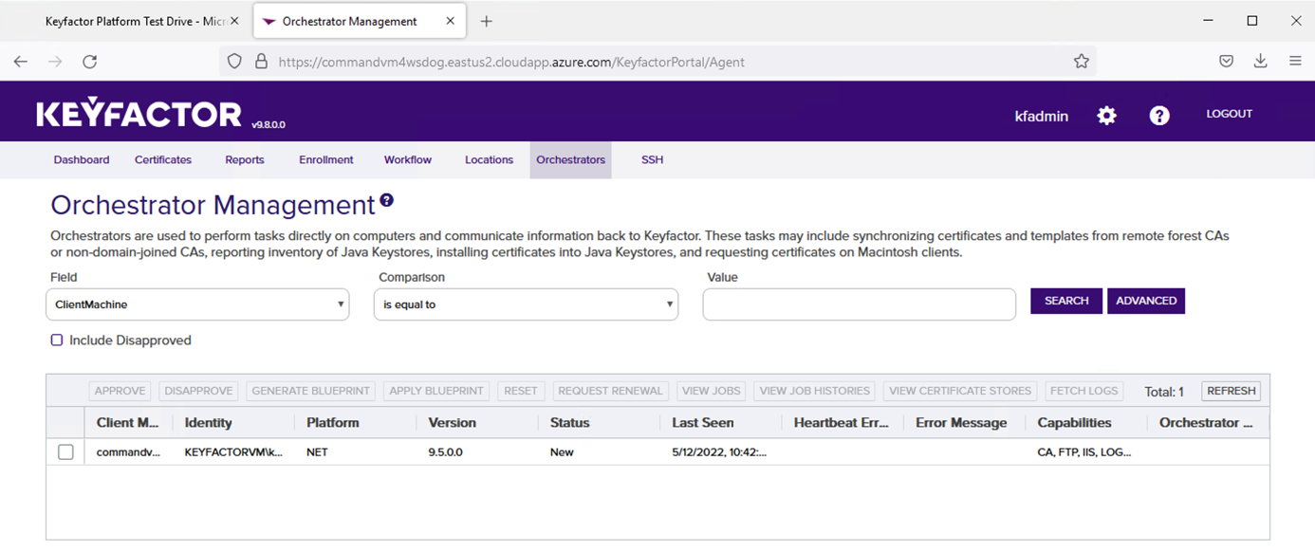Focus the Value search text field

[859, 304]
